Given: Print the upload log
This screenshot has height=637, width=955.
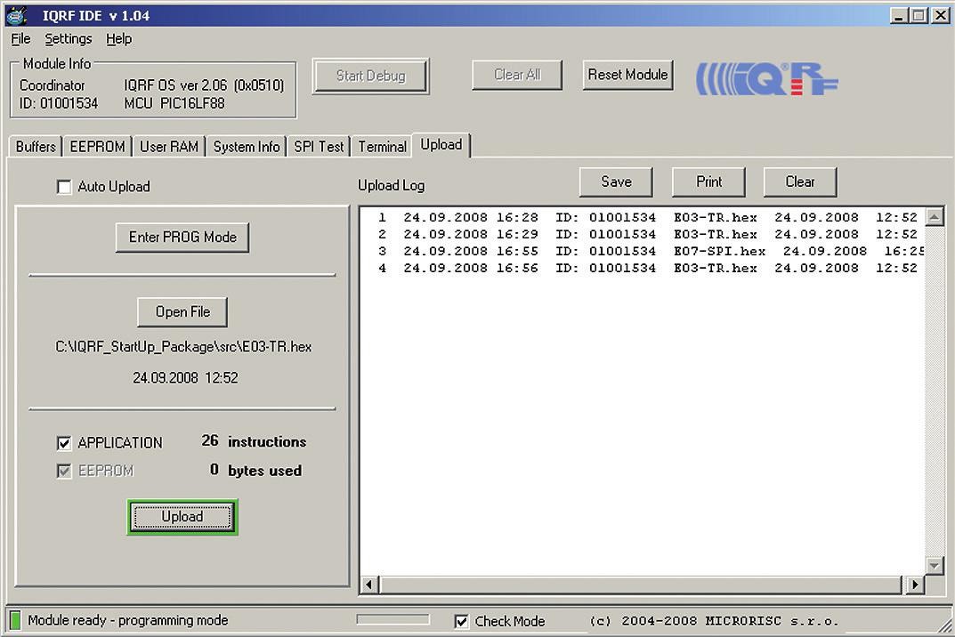Looking at the screenshot, I should [x=709, y=182].
